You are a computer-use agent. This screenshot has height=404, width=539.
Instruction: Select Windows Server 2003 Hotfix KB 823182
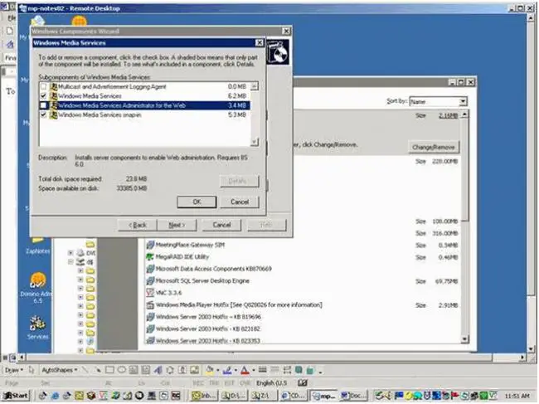208,329
